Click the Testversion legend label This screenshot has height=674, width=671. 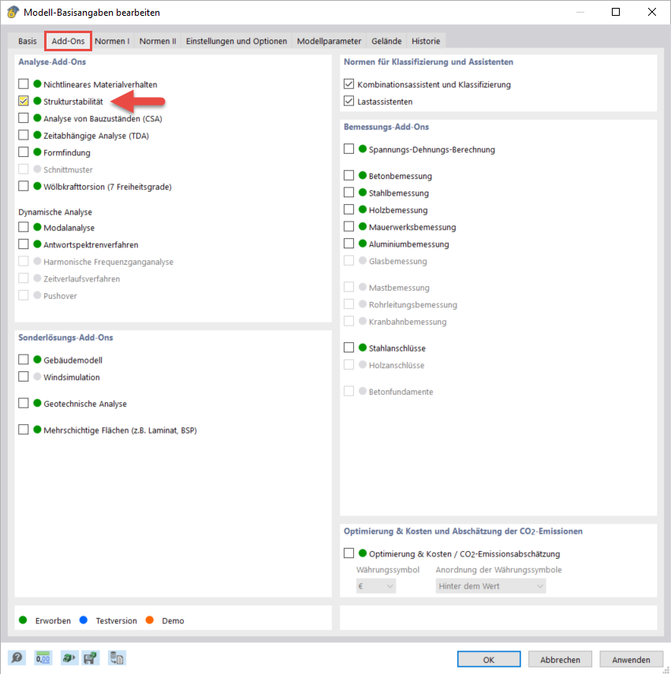pos(116,620)
